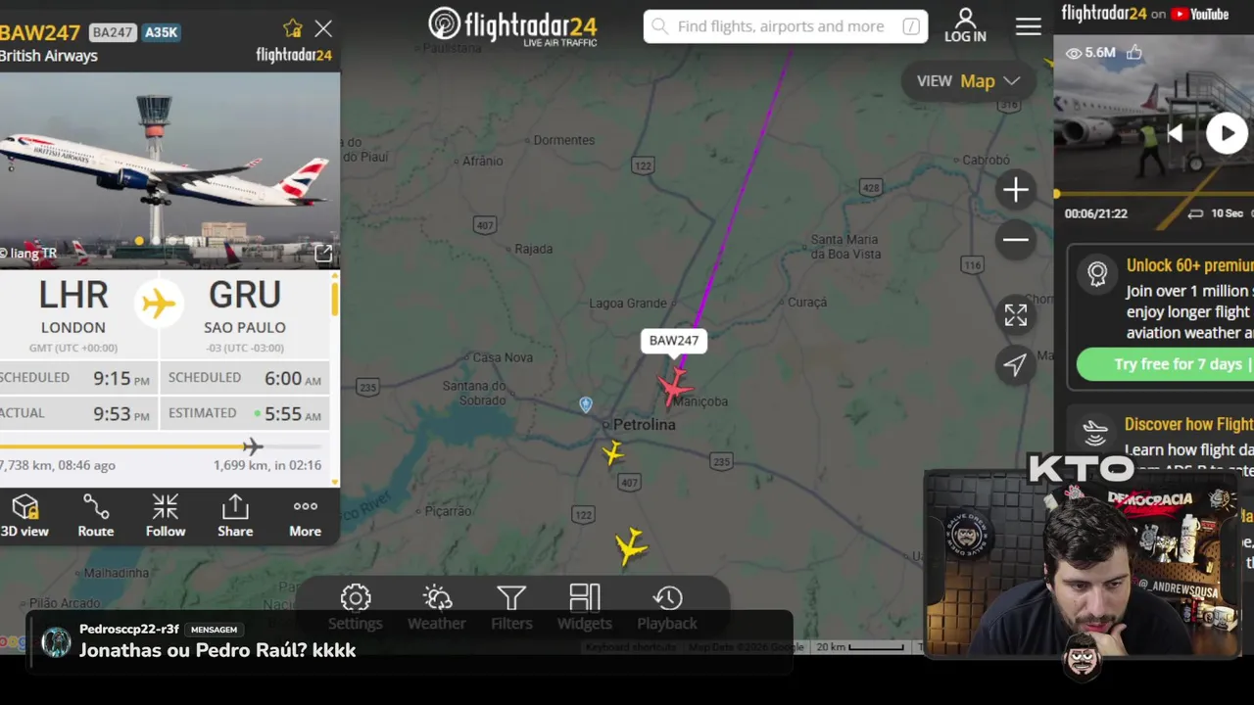Screen dimensions: 1254x705
Task: Follow flight BAW247 on the map
Action: (166, 516)
